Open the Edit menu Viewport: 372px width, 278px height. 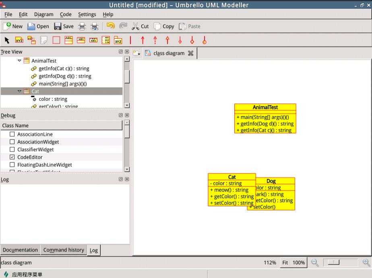[x=23, y=15]
